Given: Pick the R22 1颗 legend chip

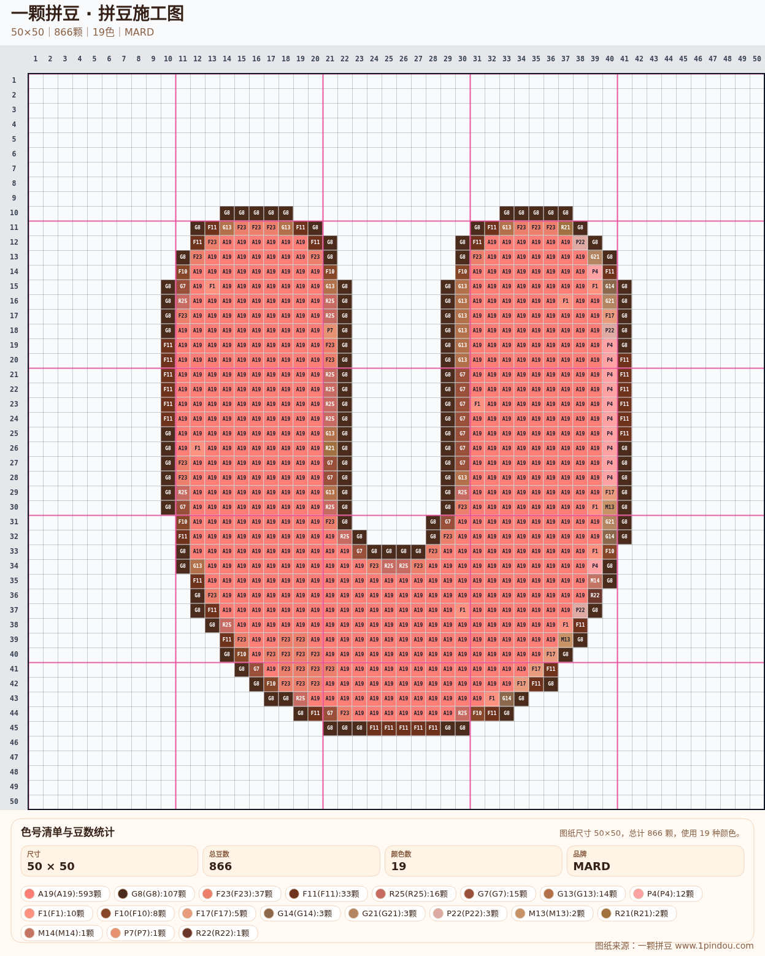Looking at the screenshot, I should [x=218, y=933].
